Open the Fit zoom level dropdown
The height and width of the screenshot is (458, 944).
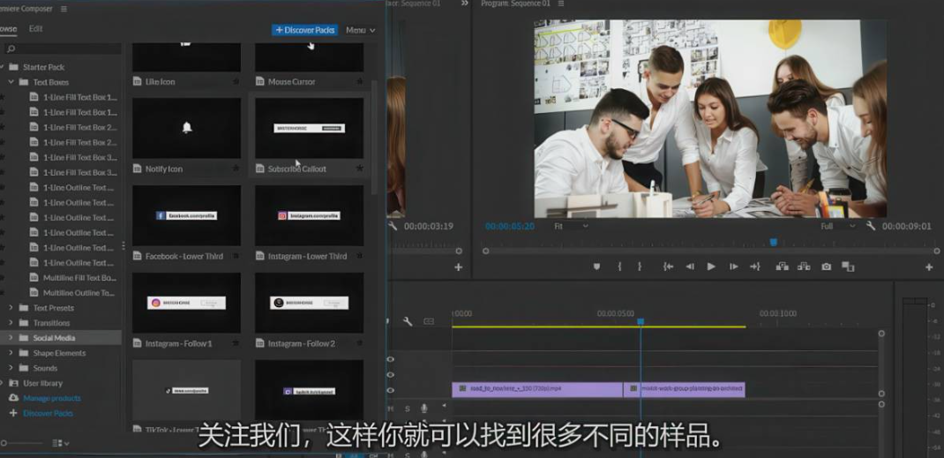tap(571, 226)
